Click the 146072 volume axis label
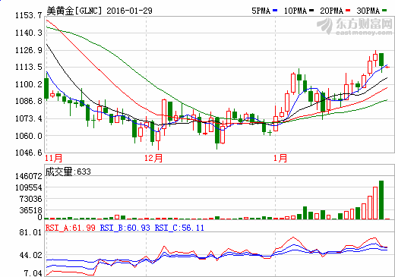The width and height of the screenshot is (395, 277). (29, 176)
